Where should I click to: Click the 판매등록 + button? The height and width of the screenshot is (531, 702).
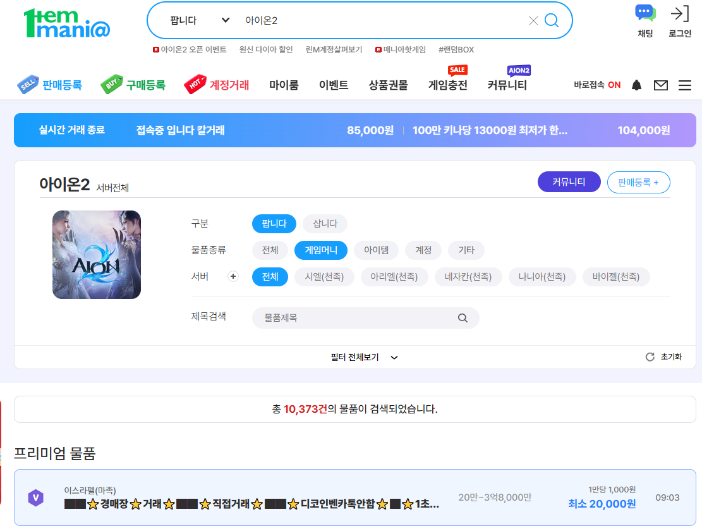click(x=638, y=183)
